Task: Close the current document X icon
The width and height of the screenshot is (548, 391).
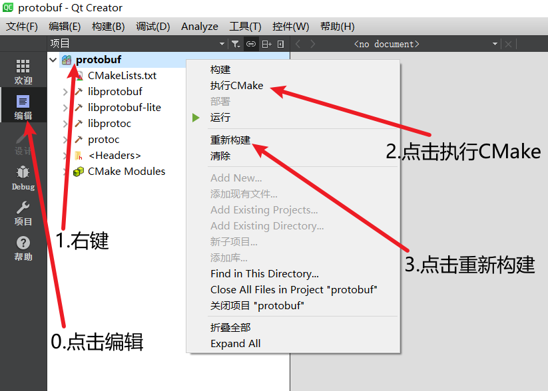Action: point(508,44)
